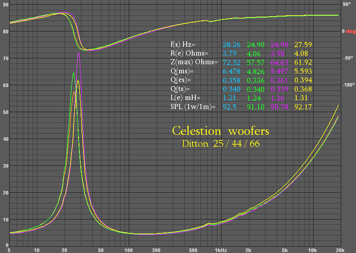Select SPL value 91.10
Screen dimensions: 356x253
(256, 107)
